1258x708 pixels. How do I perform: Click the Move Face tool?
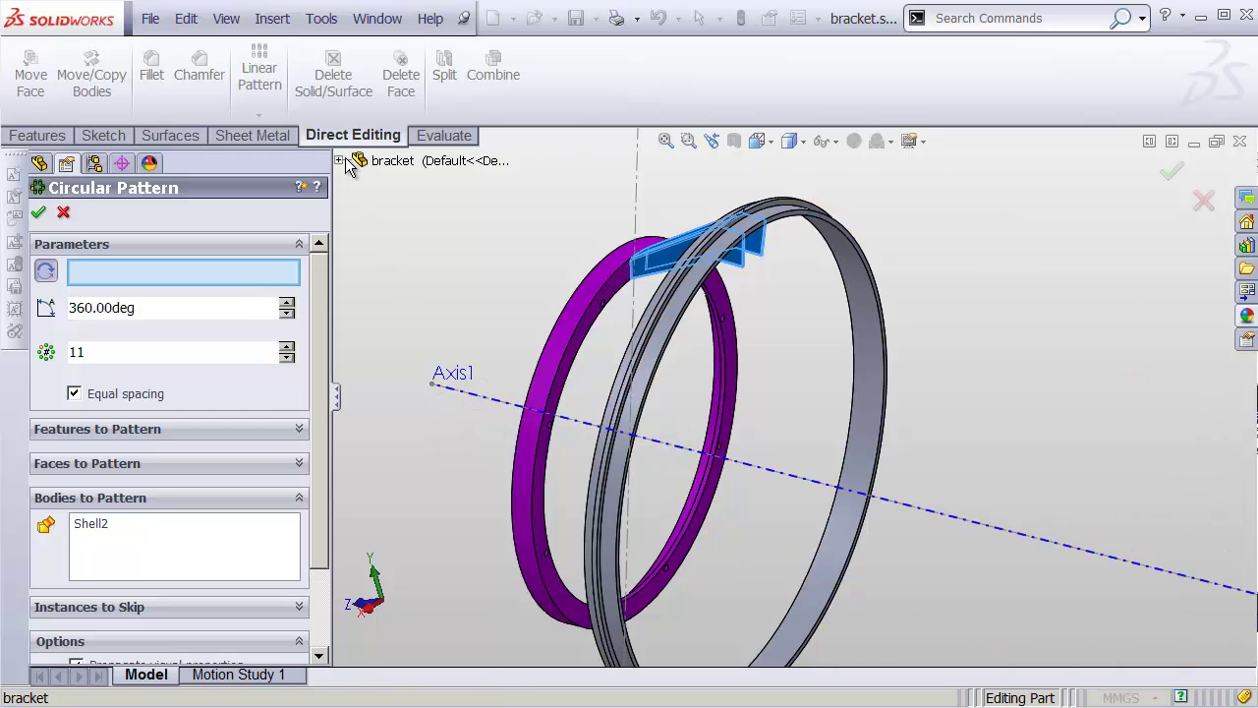point(30,75)
